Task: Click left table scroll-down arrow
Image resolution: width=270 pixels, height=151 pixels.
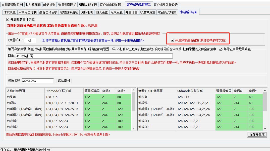Action: coord(133,128)
